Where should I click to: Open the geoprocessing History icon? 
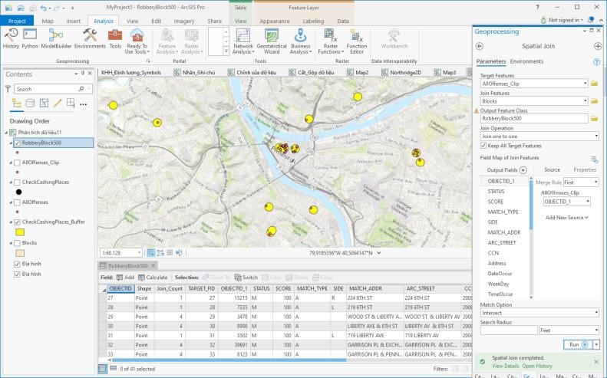pos(11,38)
